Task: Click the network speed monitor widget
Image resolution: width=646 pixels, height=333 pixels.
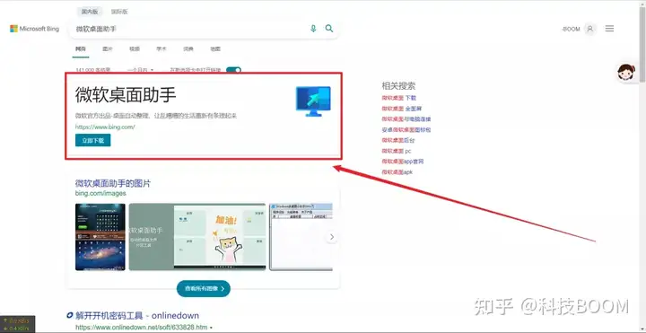Action: (x=17, y=324)
